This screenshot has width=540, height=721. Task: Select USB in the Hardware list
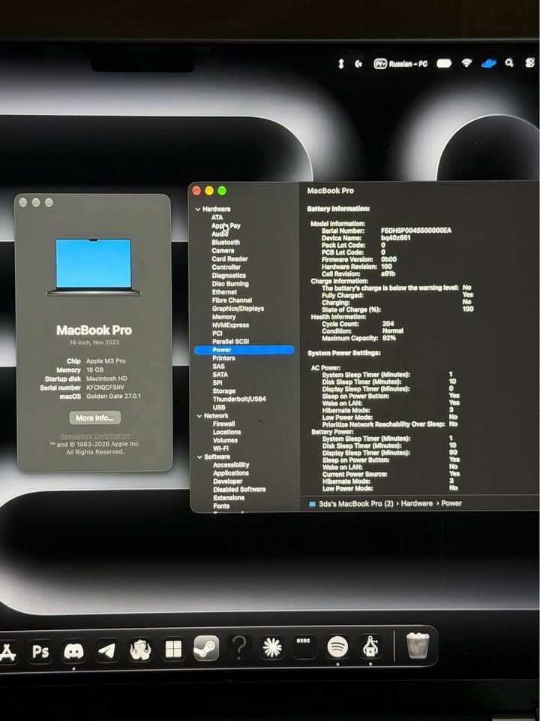(x=219, y=407)
